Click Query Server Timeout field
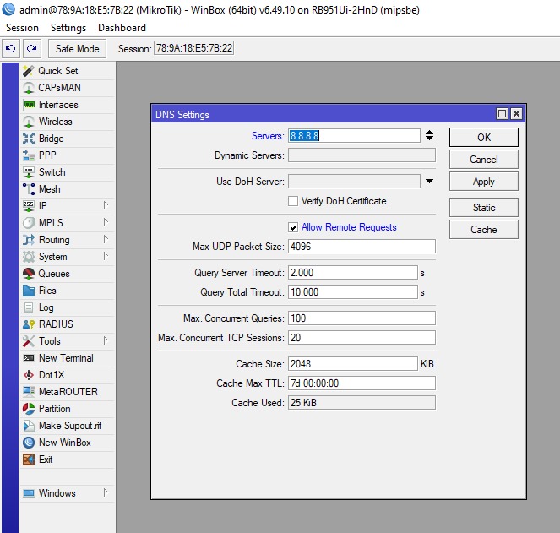The image size is (560, 533). pos(353,273)
